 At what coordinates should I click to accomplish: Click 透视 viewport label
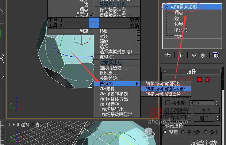click(25, 125)
